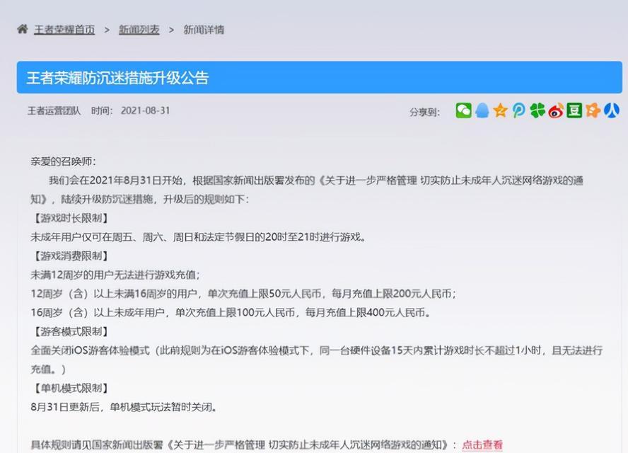Click the line starting 12周岁（含）以上未满16周岁
The image size is (628, 453).
coord(243,294)
